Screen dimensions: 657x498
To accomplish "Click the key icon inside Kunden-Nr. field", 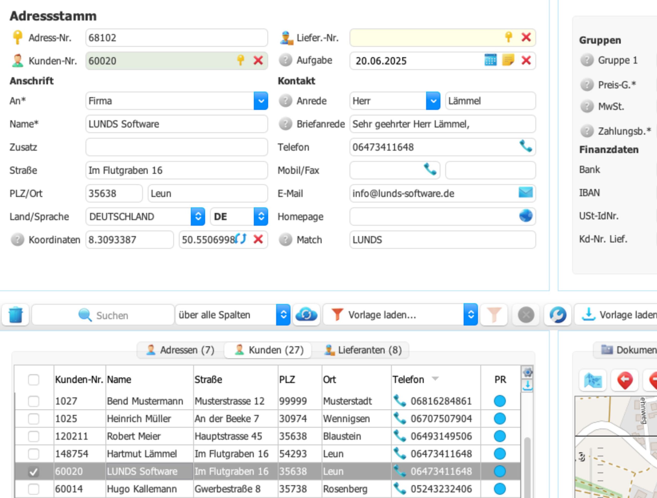I will (240, 60).
